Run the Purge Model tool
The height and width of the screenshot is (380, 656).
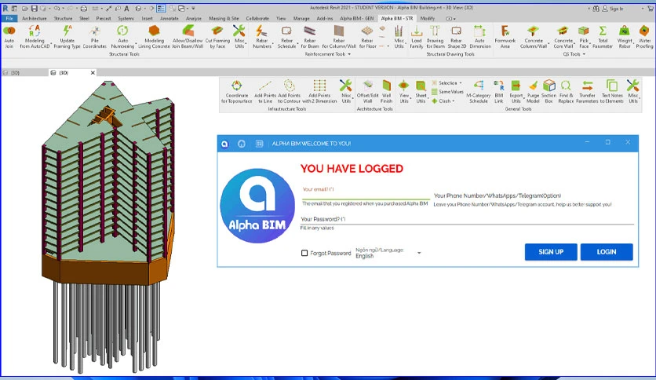point(533,92)
